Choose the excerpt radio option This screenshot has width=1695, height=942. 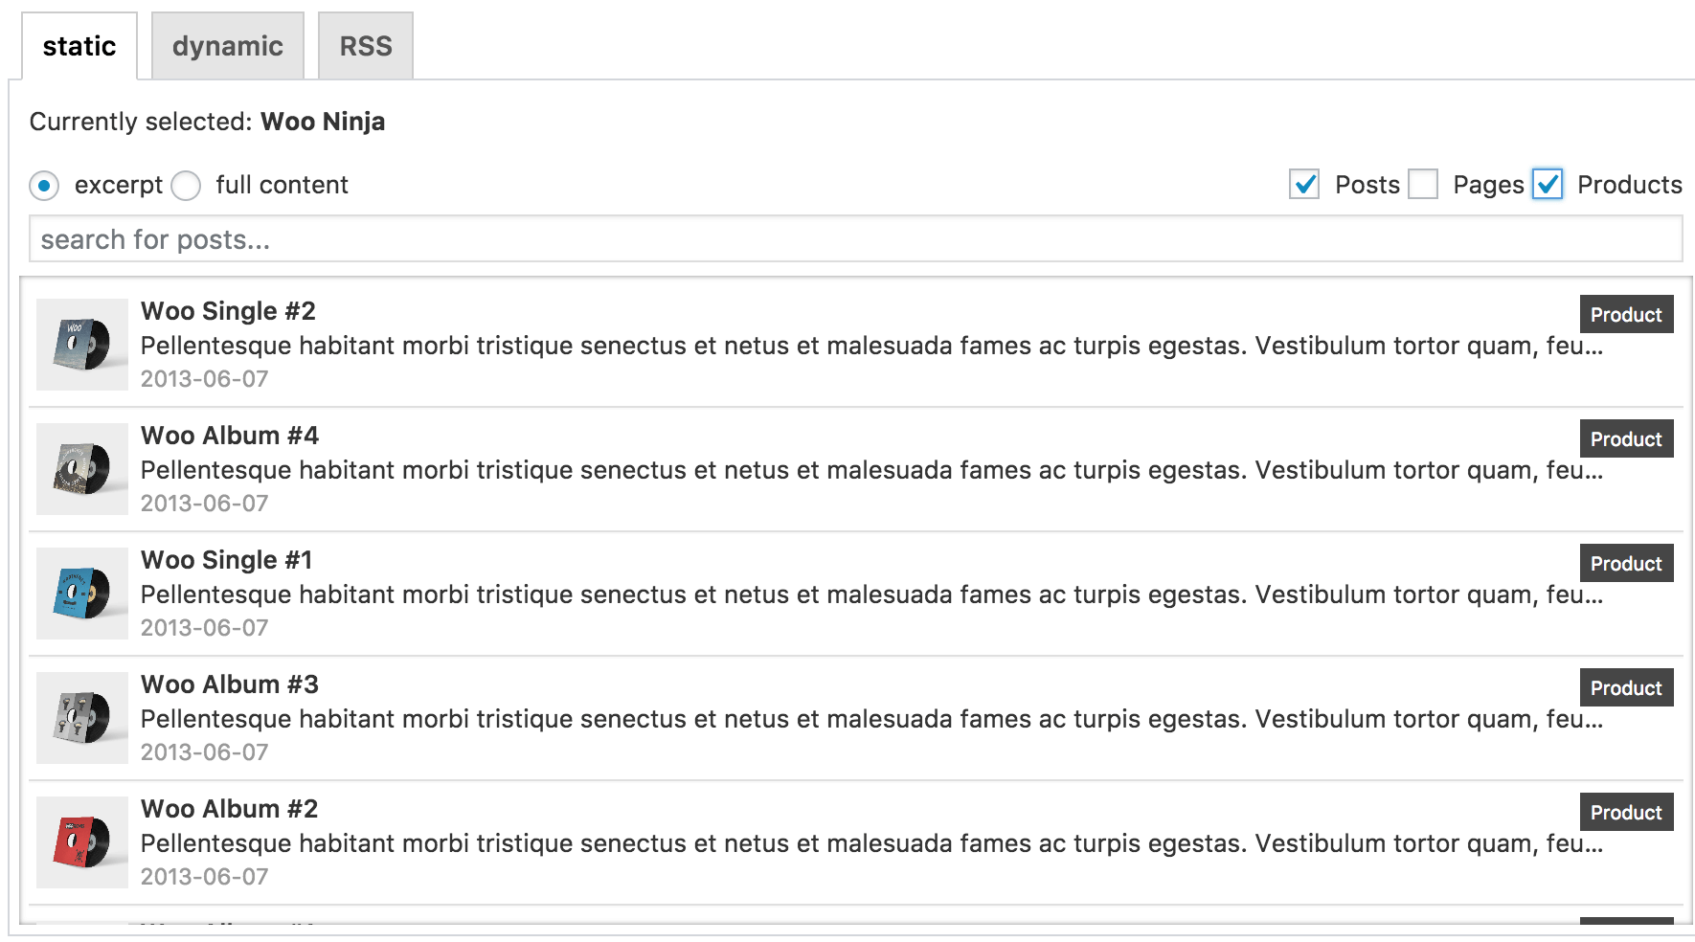44,185
